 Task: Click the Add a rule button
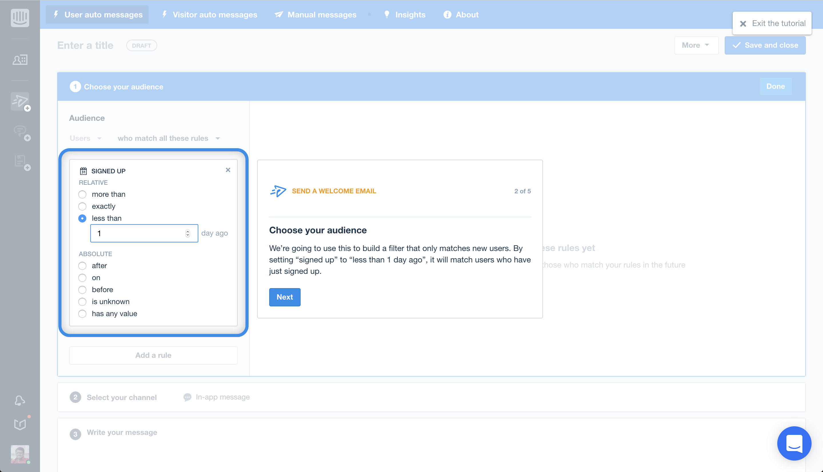coord(153,355)
